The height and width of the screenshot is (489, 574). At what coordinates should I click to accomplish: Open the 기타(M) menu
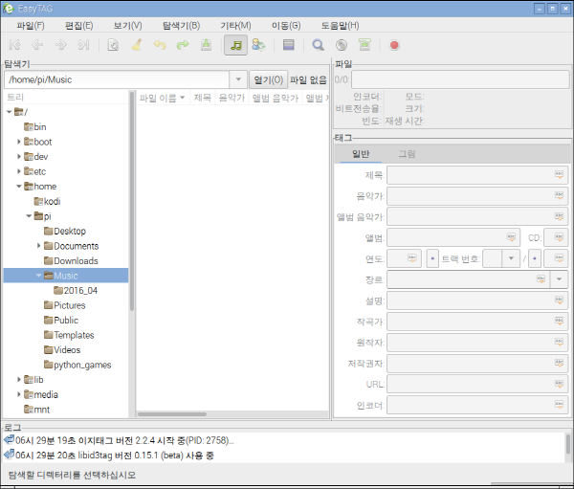pyautogui.click(x=235, y=25)
